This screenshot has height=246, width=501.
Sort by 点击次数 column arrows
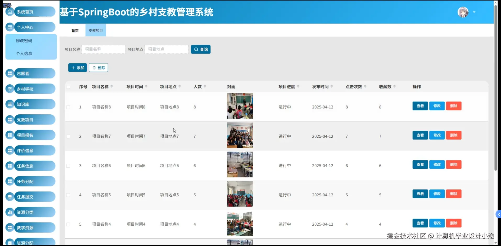(x=365, y=86)
